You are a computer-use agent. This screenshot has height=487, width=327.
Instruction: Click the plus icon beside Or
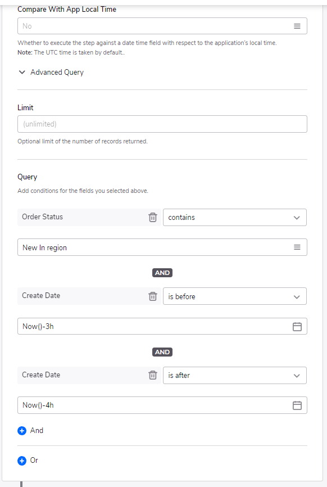pos(22,461)
